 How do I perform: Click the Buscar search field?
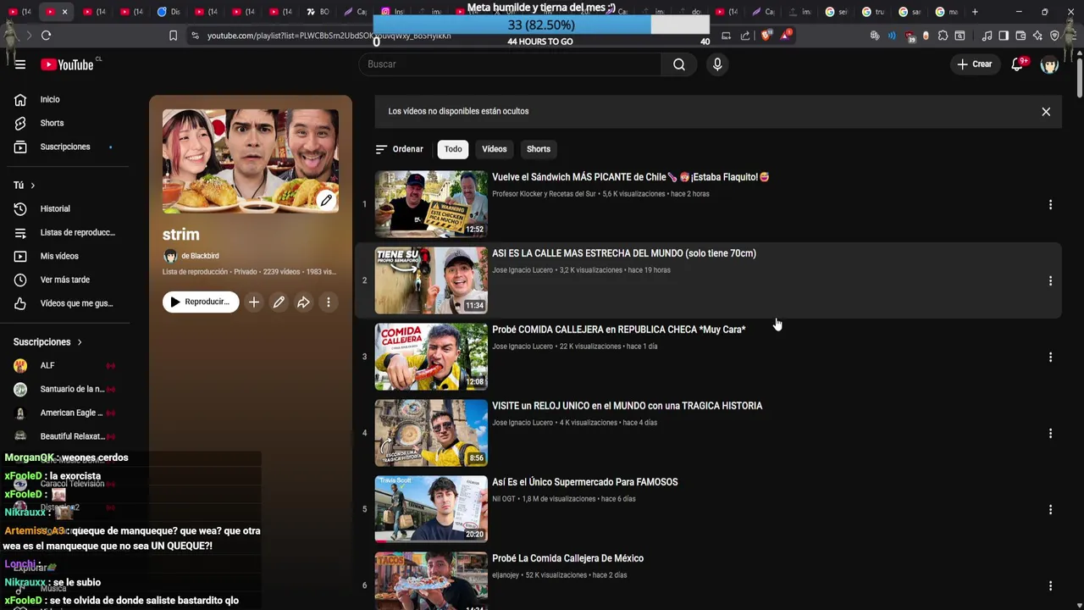(x=510, y=64)
